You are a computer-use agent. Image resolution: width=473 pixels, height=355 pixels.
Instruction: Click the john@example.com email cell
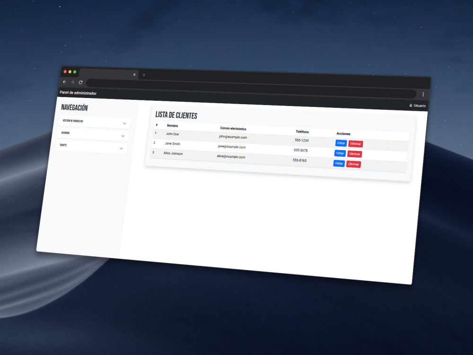233,137
